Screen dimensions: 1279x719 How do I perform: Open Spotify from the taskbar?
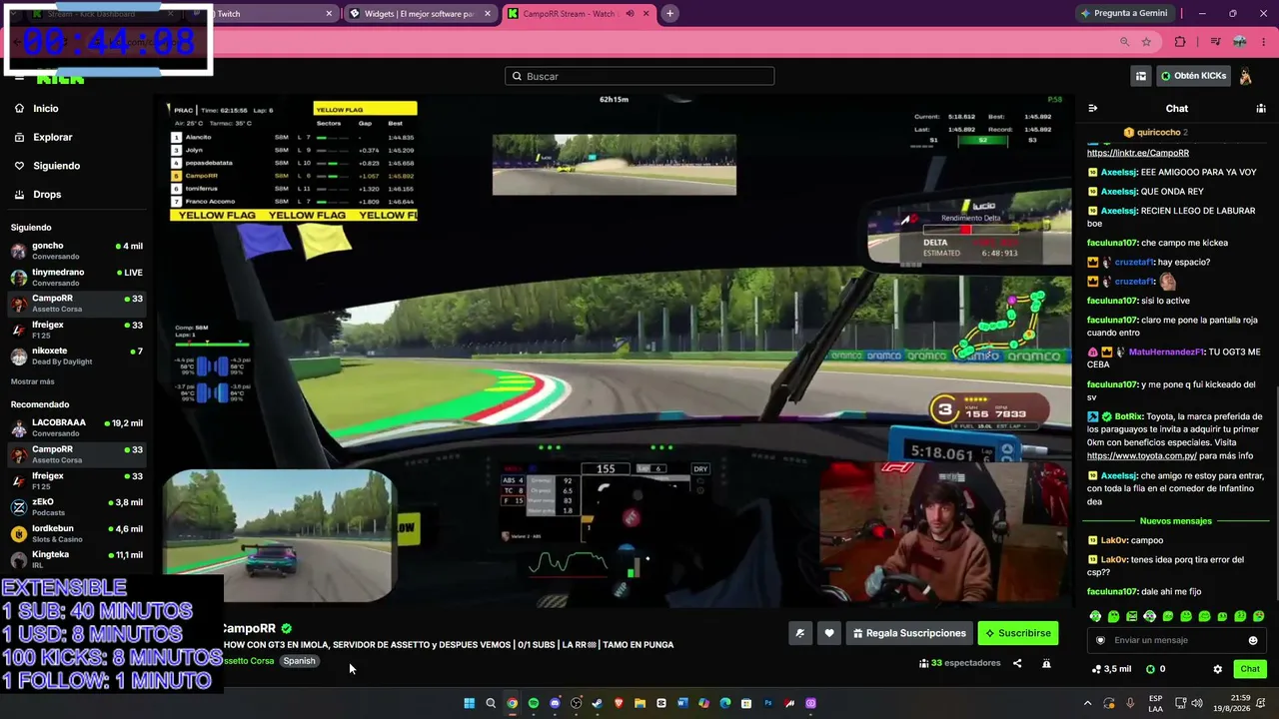point(534,703)
